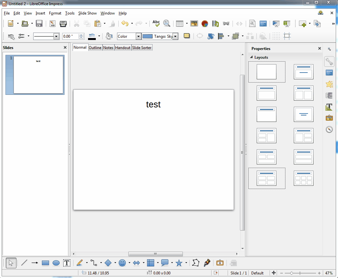Click the zoom slider in status bar

click(x=292, y=273)
